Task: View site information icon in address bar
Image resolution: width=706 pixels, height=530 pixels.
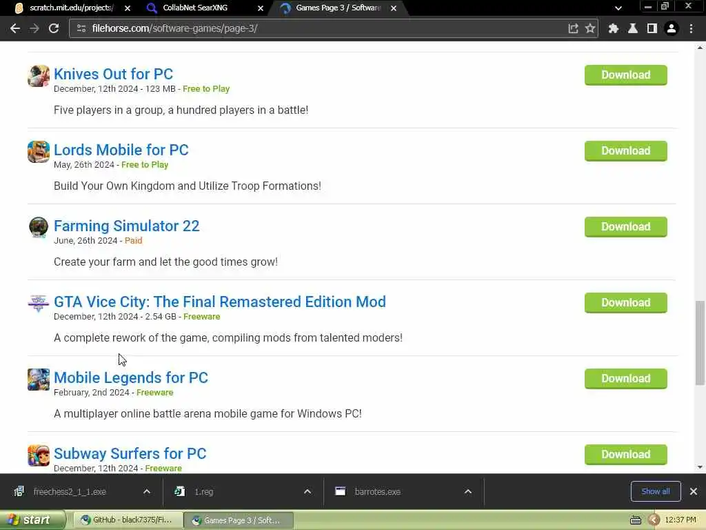Action: (81, 28)
